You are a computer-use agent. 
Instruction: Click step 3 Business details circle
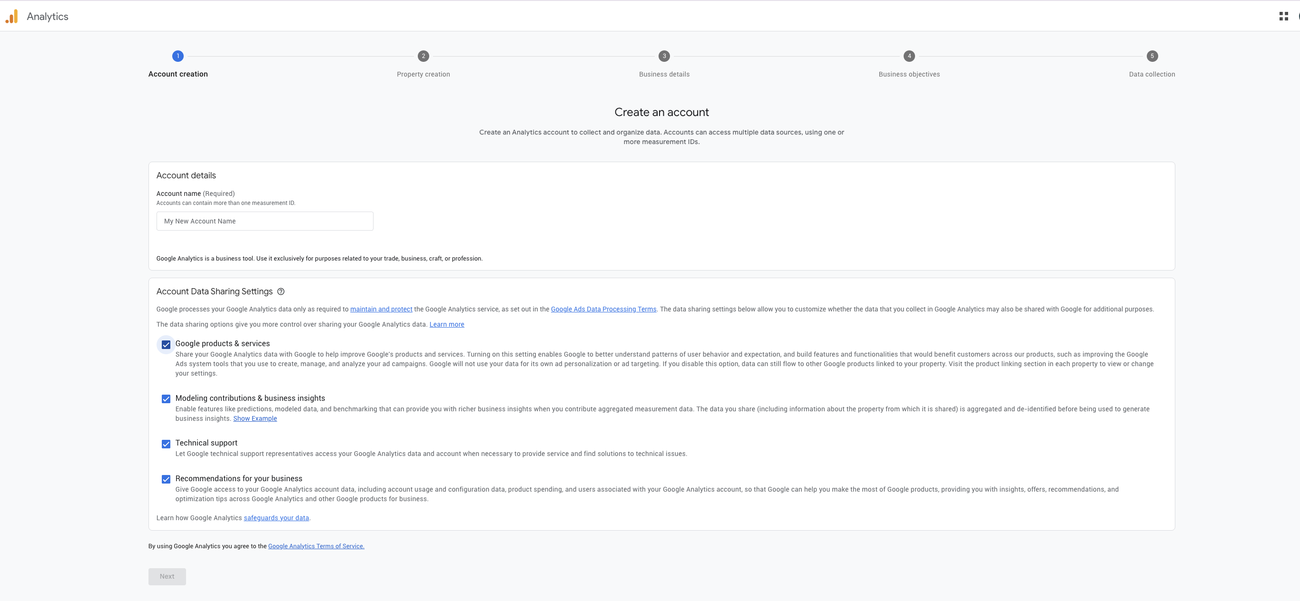664,56
